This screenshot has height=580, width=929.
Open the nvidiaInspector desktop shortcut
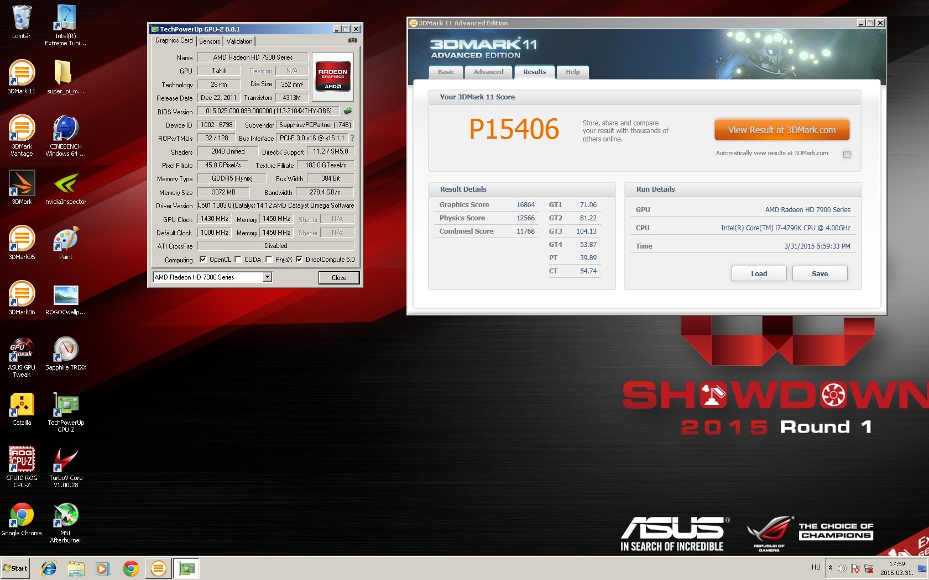pyautogui.click(x=65, y=188)
